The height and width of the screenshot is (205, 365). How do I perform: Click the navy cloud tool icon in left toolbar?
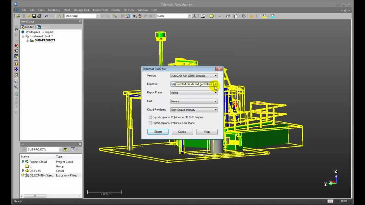pos(16,56)
